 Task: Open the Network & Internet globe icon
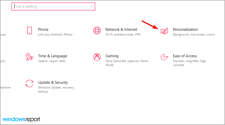coord(97,30)
